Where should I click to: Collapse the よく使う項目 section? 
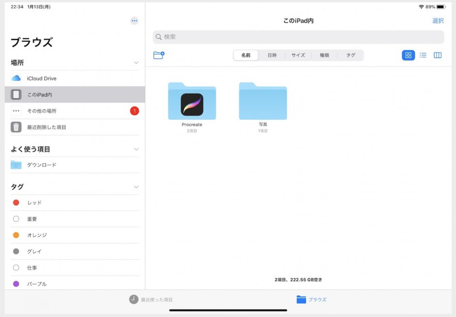[x=136, y=149]
